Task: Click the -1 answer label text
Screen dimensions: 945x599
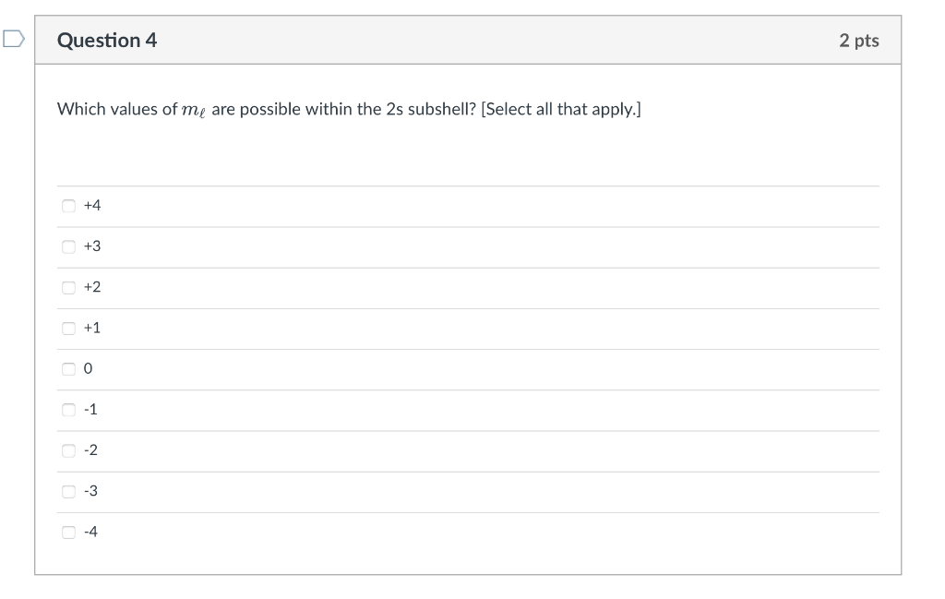Action: pos(90,409)
